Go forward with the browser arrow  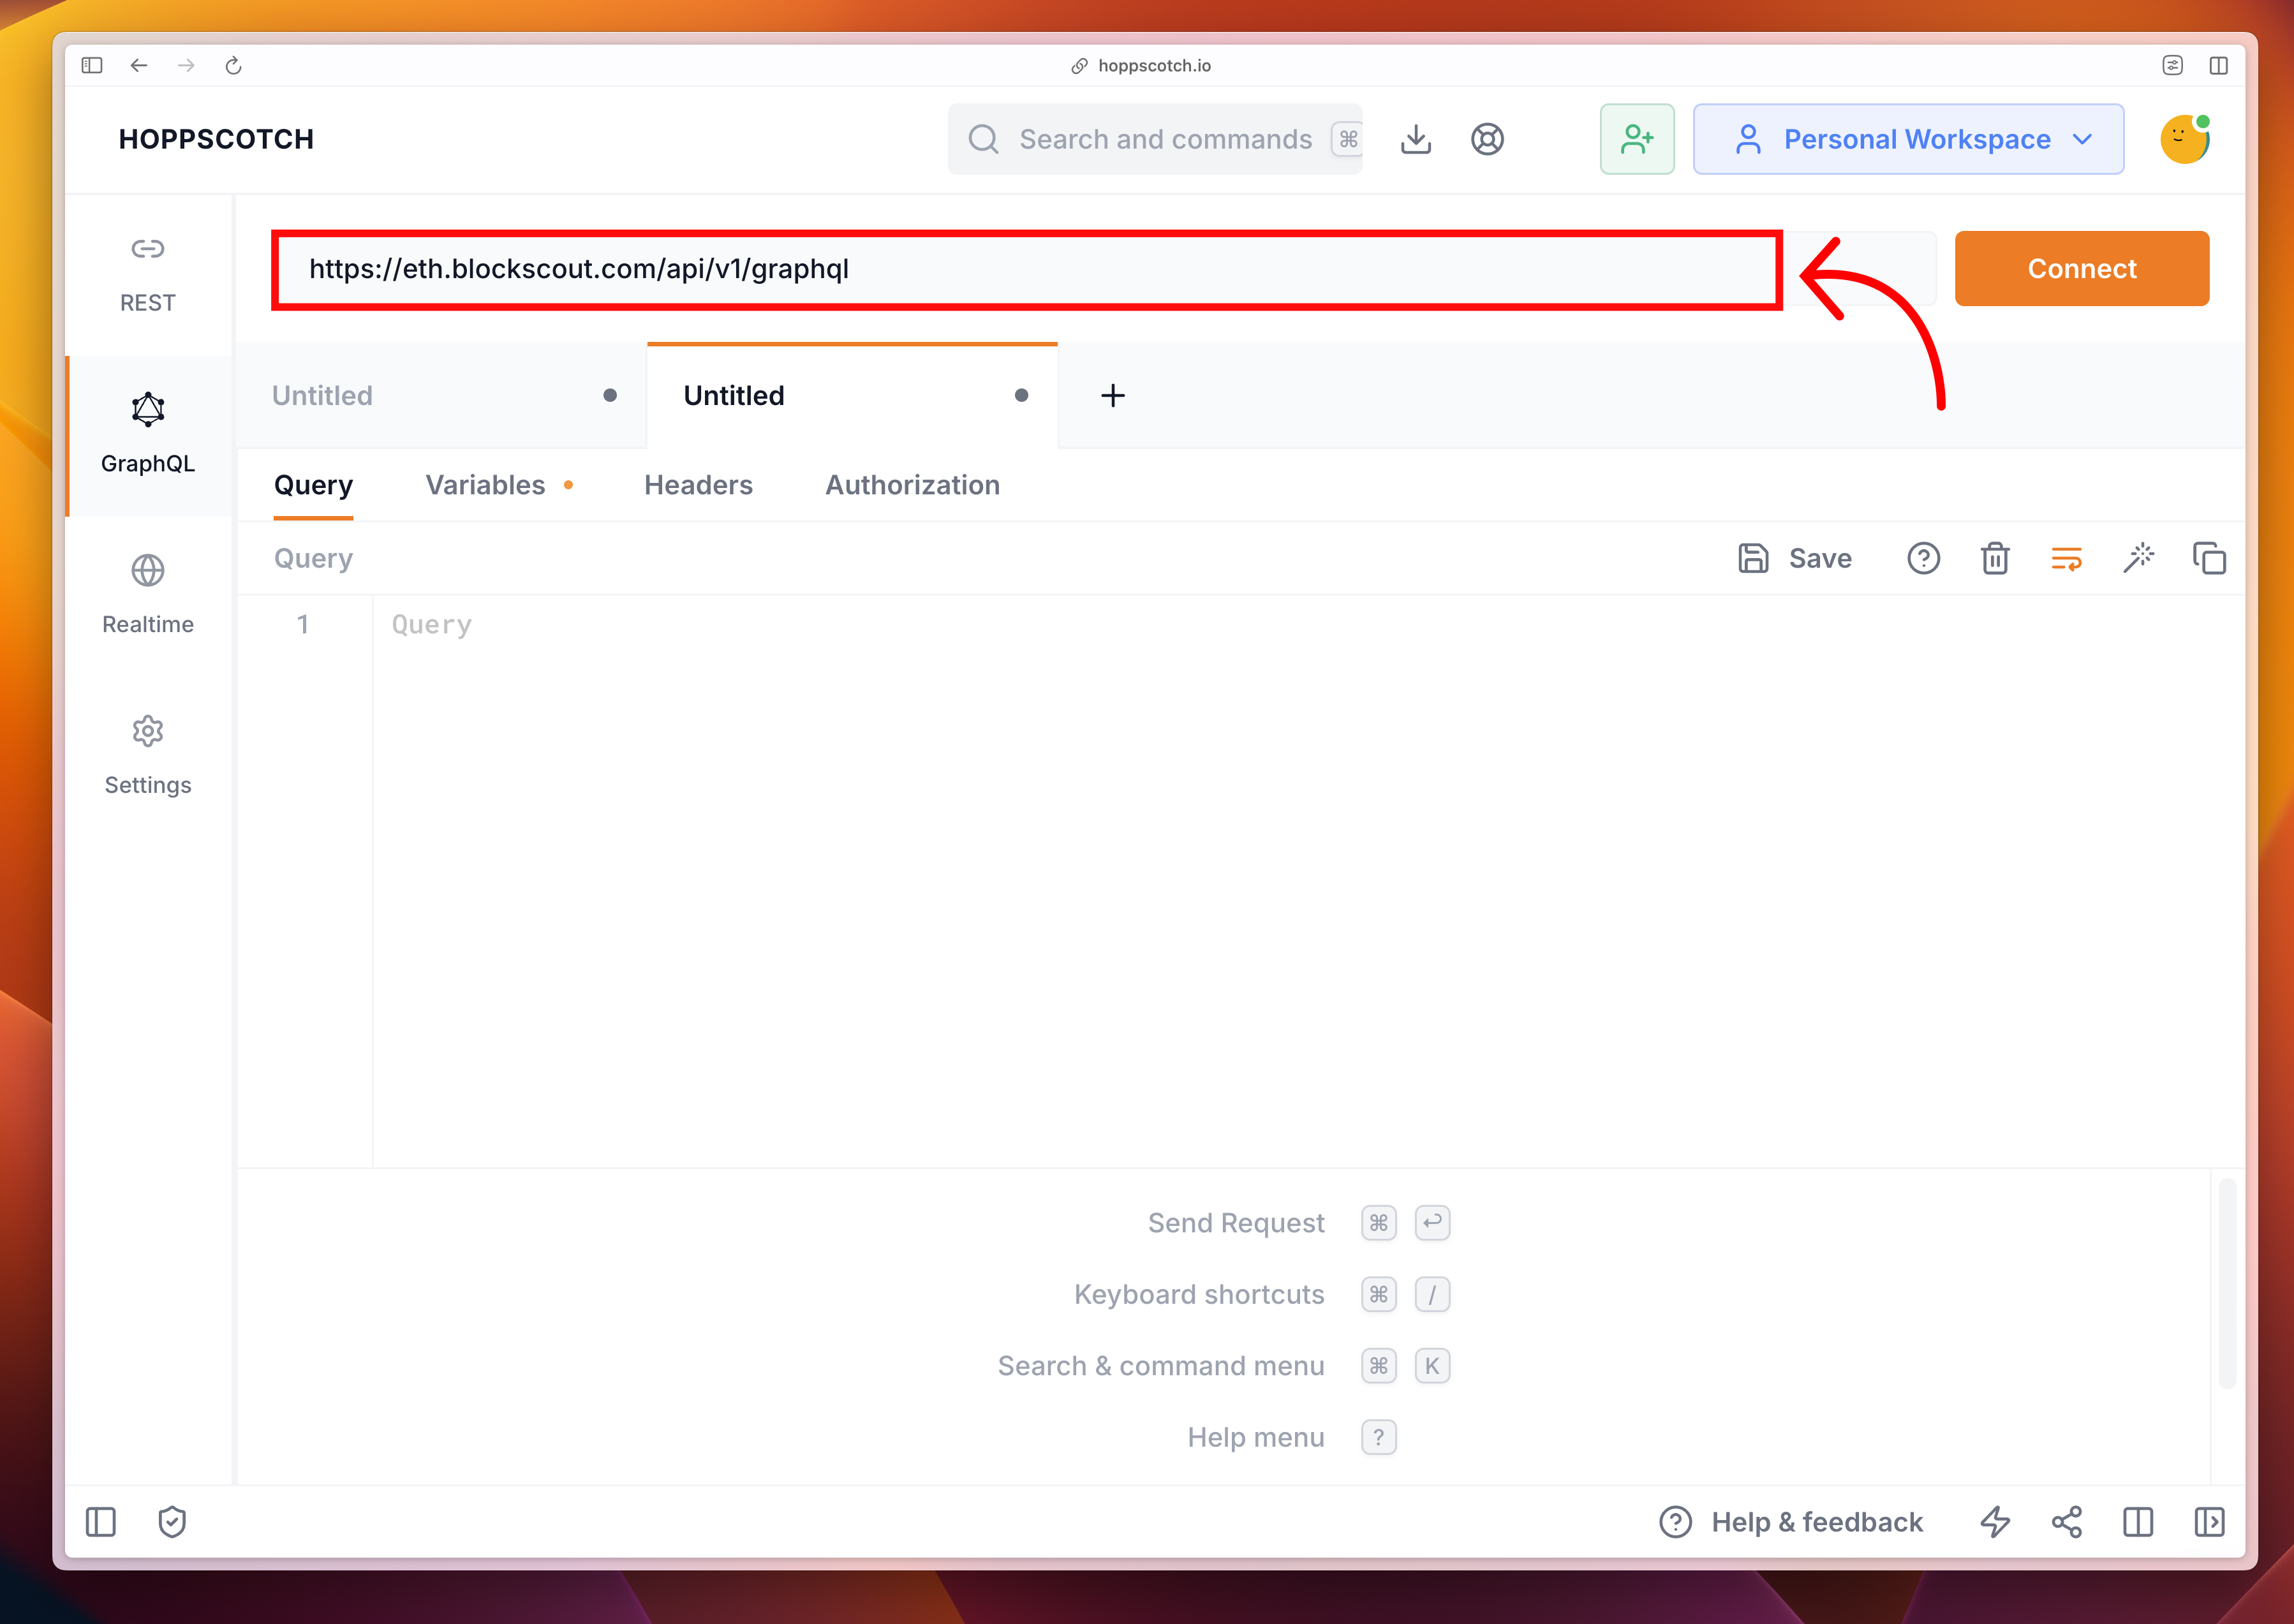coord(186,65)
